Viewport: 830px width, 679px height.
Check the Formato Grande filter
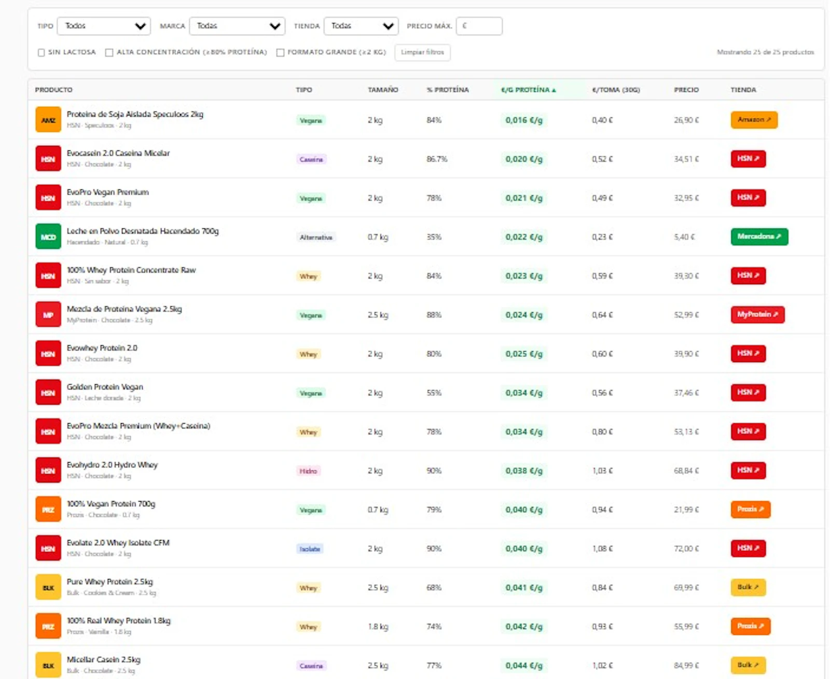pos(280,52)
